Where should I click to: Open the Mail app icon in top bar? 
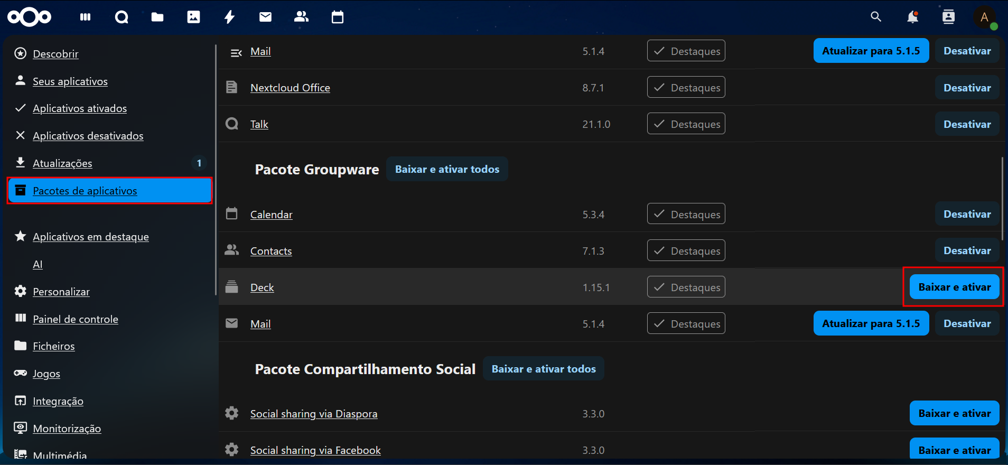point(265,17)
